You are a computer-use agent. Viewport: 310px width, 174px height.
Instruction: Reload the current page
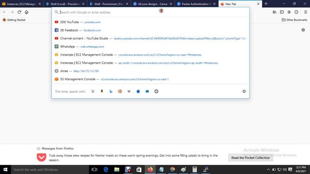point(19,12)
